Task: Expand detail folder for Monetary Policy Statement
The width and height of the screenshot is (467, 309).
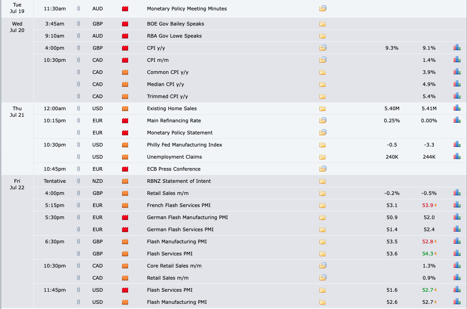Action: [x=322, y=133]
